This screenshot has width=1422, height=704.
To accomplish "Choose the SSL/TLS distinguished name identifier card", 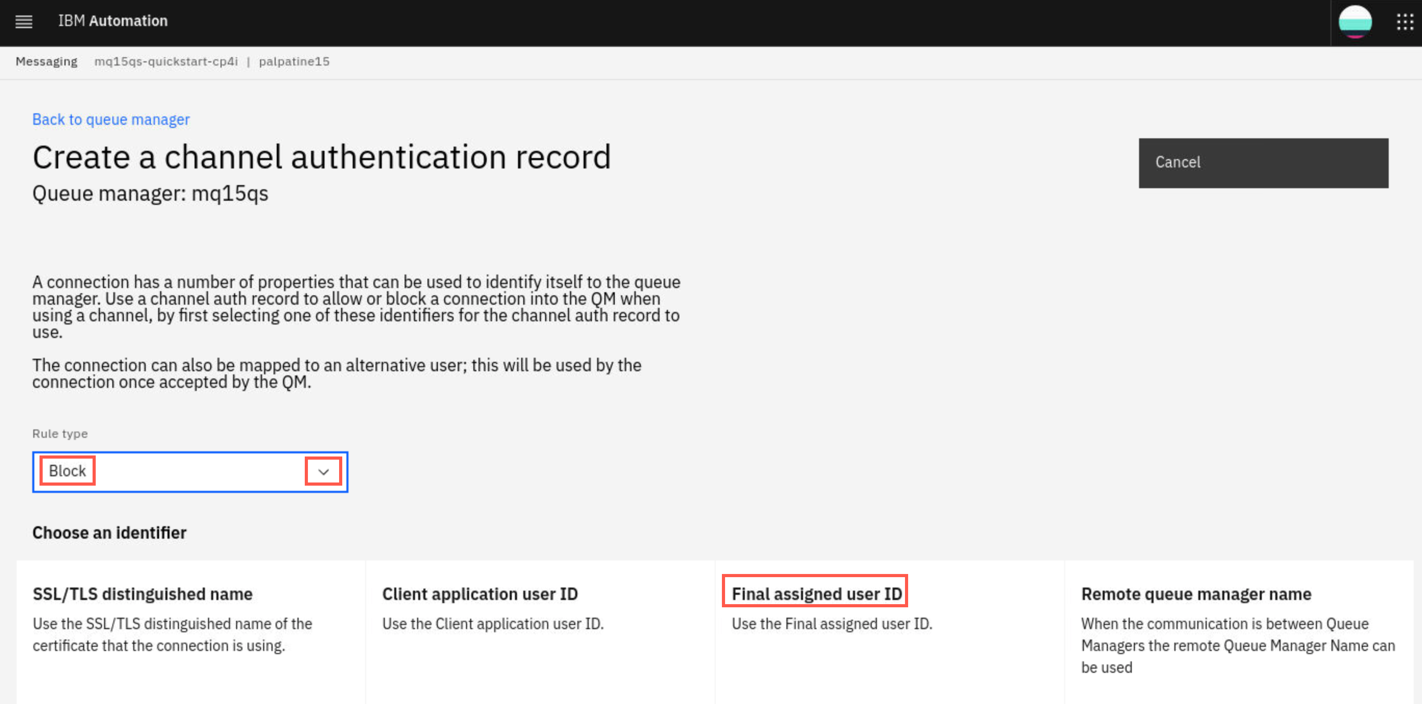I will coord(190,632).
